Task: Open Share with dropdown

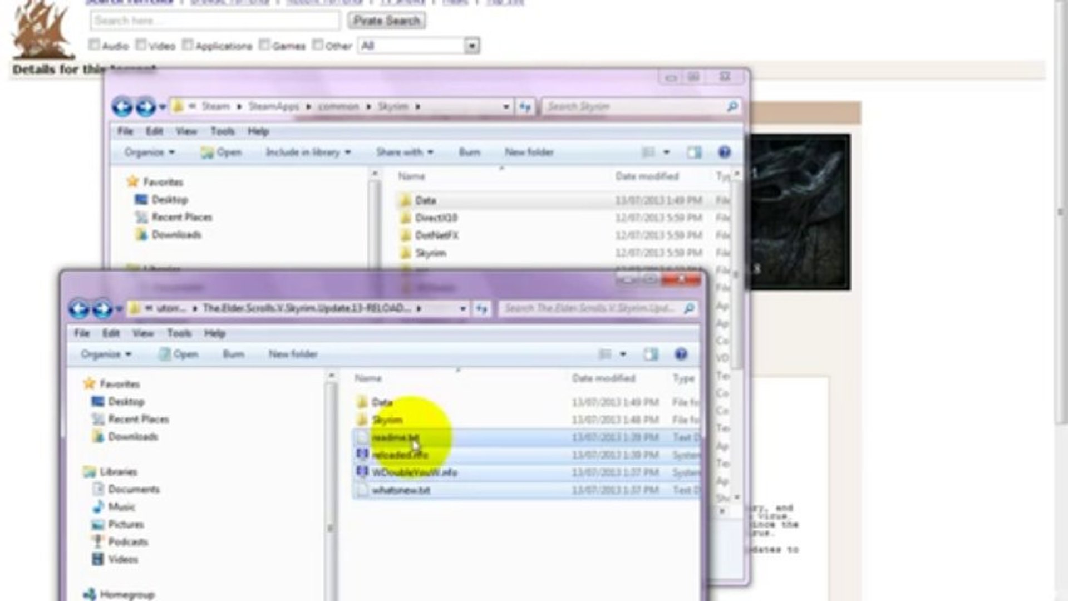Action: pos(405,152)
